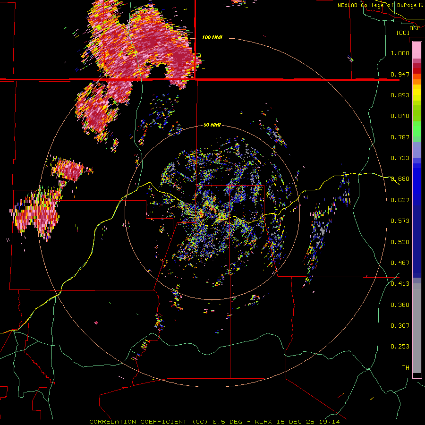
Task: Click the CORRELATION COEFFICIENT caption at the bottom
Action: click(214, 422)
